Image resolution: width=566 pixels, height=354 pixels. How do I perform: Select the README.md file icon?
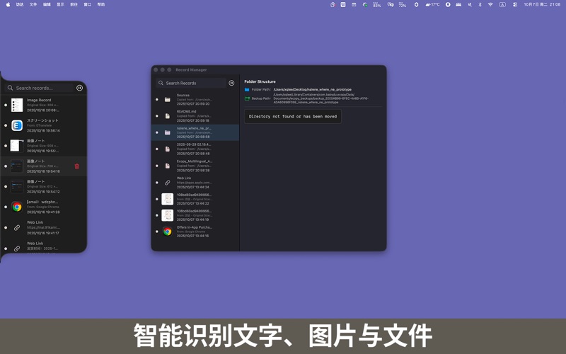168,116
